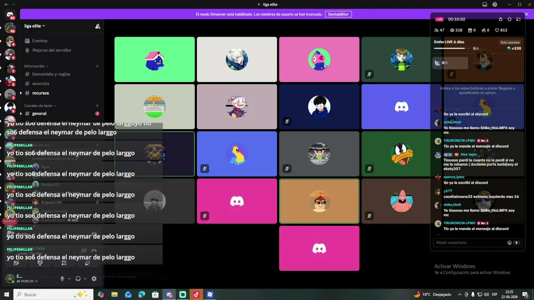Open Discord user settings gear
The image size is (534, 300).
click(x=94, y=279)
